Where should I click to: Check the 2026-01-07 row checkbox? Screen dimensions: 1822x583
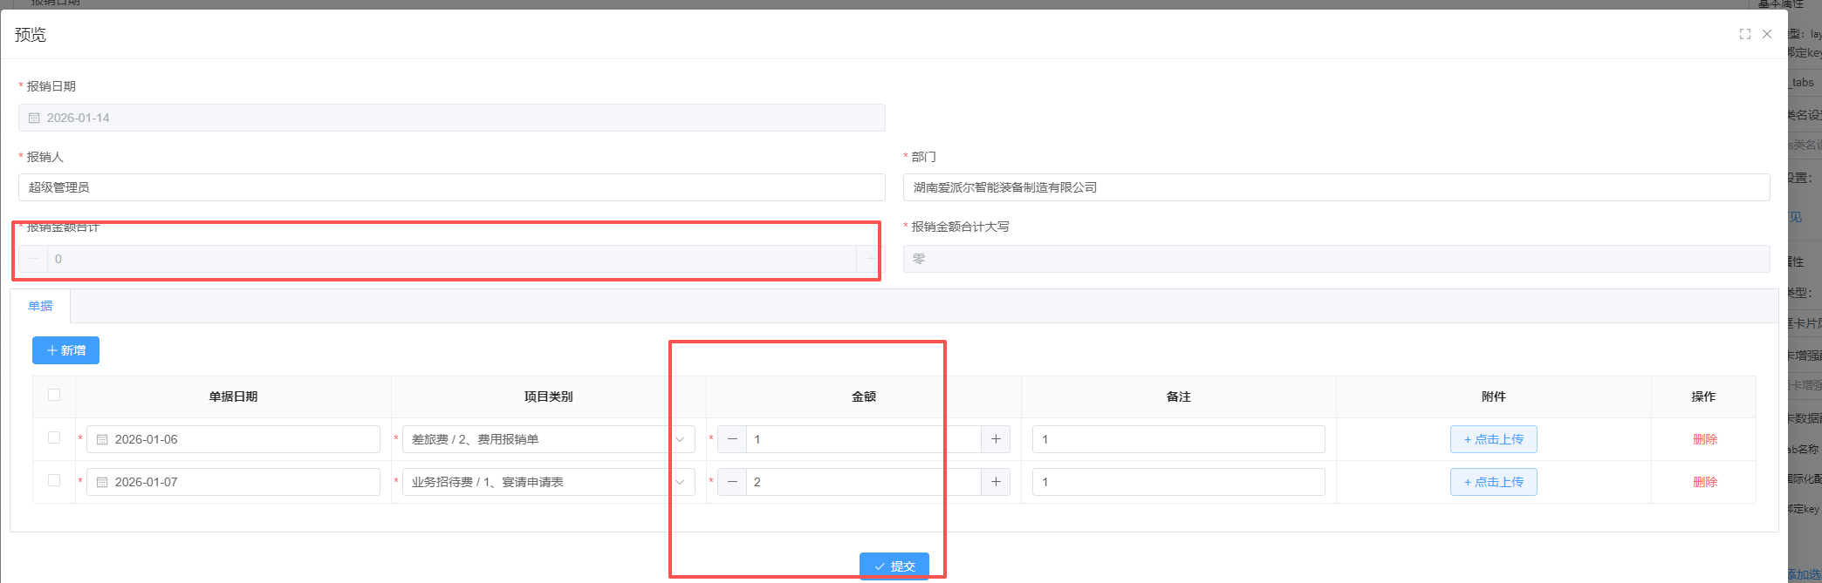coord(54,480)
